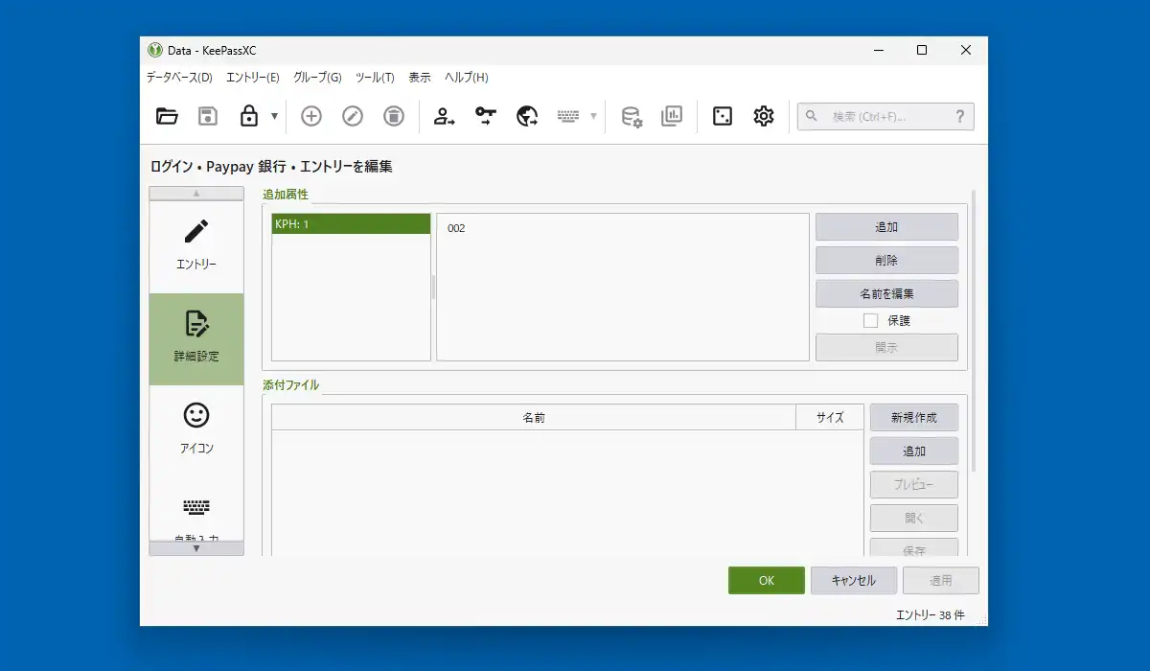Click the 名前を編集 button
Screen dimensions: 1150x671
pos(886,292)
